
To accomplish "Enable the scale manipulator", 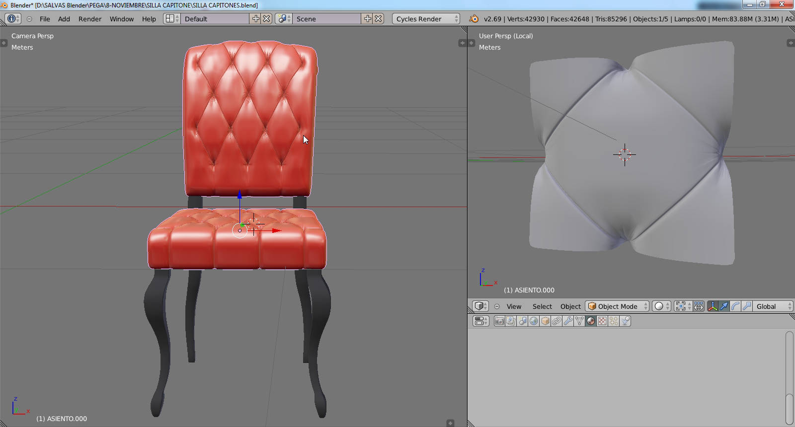I will click(747, 306).
